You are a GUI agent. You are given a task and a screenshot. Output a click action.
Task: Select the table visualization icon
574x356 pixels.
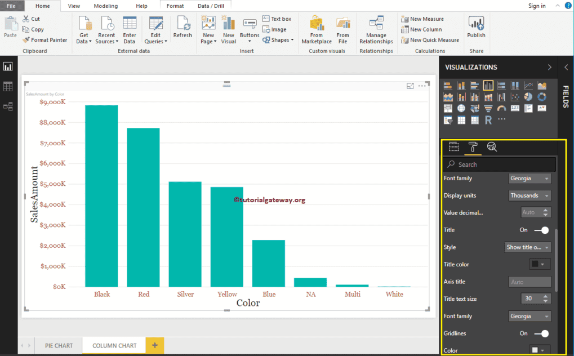pyautogui.click(x=461, y=120)
